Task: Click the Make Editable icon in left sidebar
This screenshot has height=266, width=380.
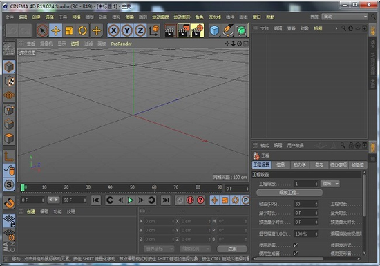Action: (x=9, y=49)
